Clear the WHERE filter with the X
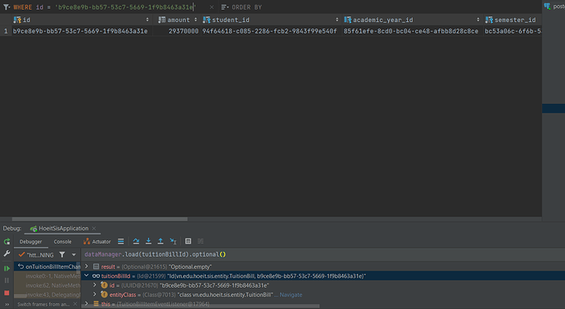Screen dimensions: 565x309 pos(211,7)
